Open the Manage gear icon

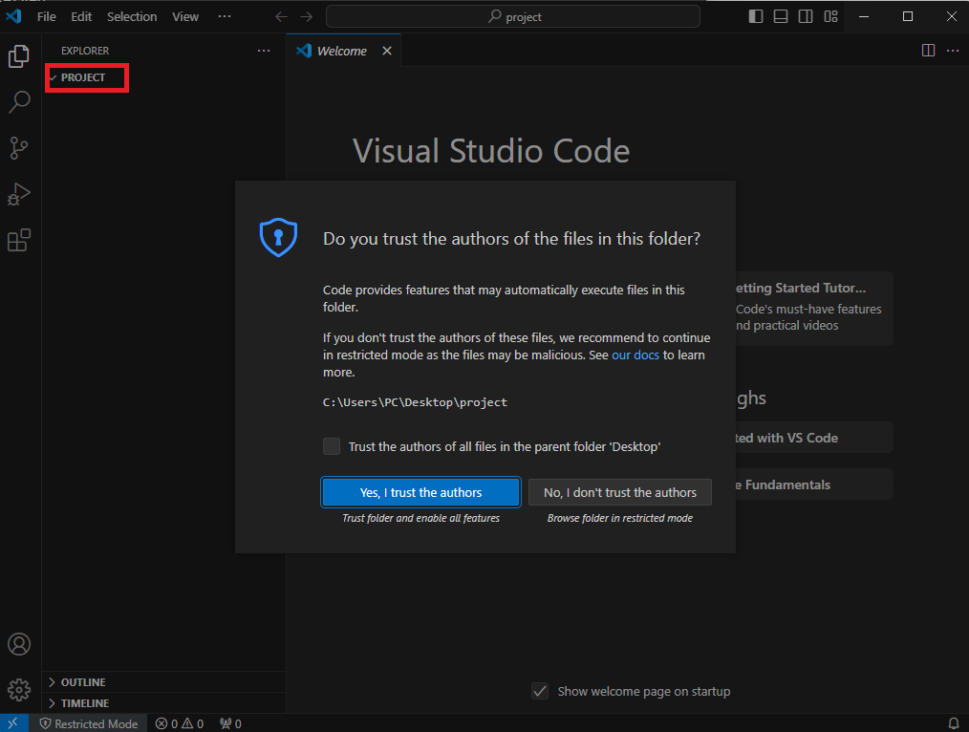click(x=19, y=690)
